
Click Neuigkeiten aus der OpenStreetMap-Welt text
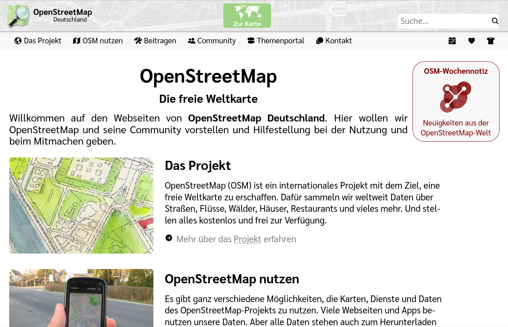(x=456, y=128)
